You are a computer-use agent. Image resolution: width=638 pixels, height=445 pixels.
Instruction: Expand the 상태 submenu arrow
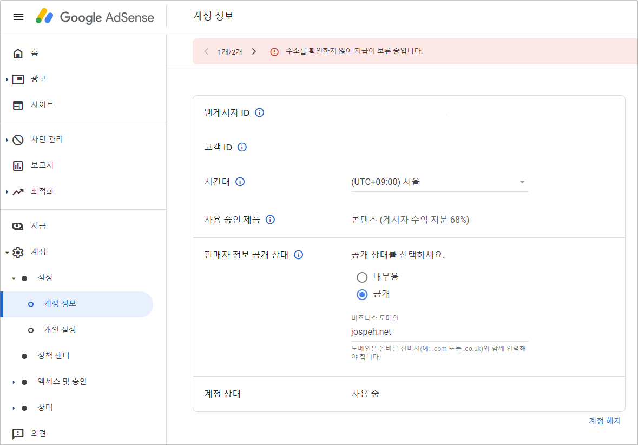click(x=14, y=408)
